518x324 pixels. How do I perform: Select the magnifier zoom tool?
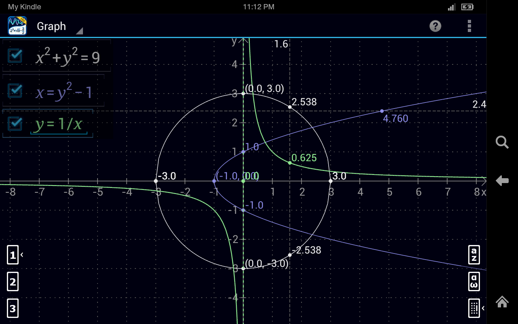pos(502,143)
